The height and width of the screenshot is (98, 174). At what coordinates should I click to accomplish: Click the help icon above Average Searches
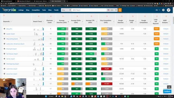[x=63, y=16]
